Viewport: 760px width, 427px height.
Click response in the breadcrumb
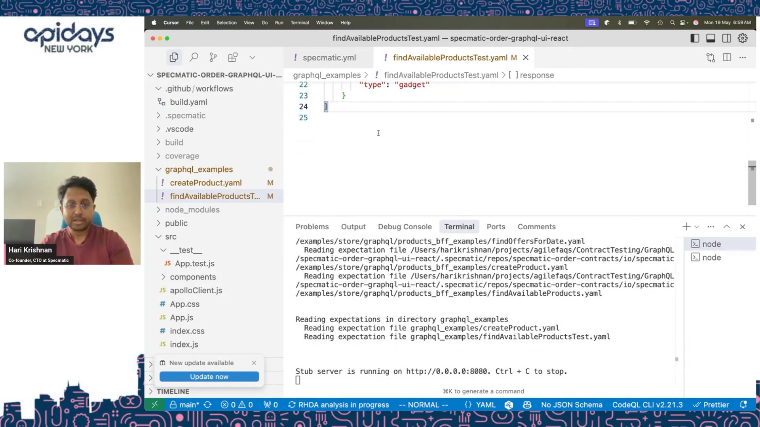pyautogui.click(x=537, y=75)
